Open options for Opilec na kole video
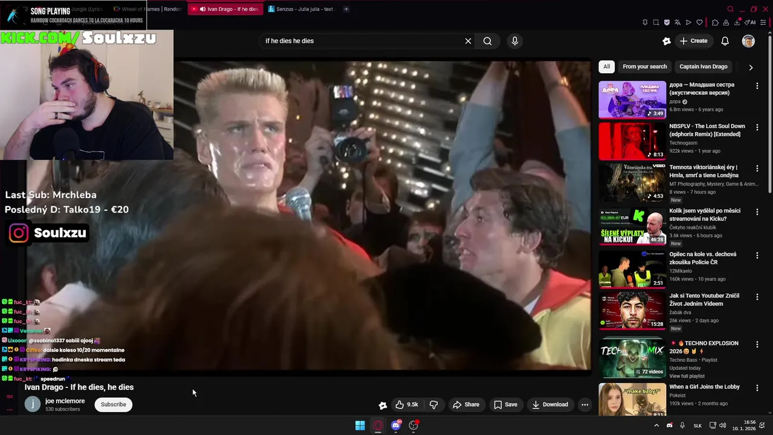The width and height of the screenshot is (773, 435). tap(757, 255)
